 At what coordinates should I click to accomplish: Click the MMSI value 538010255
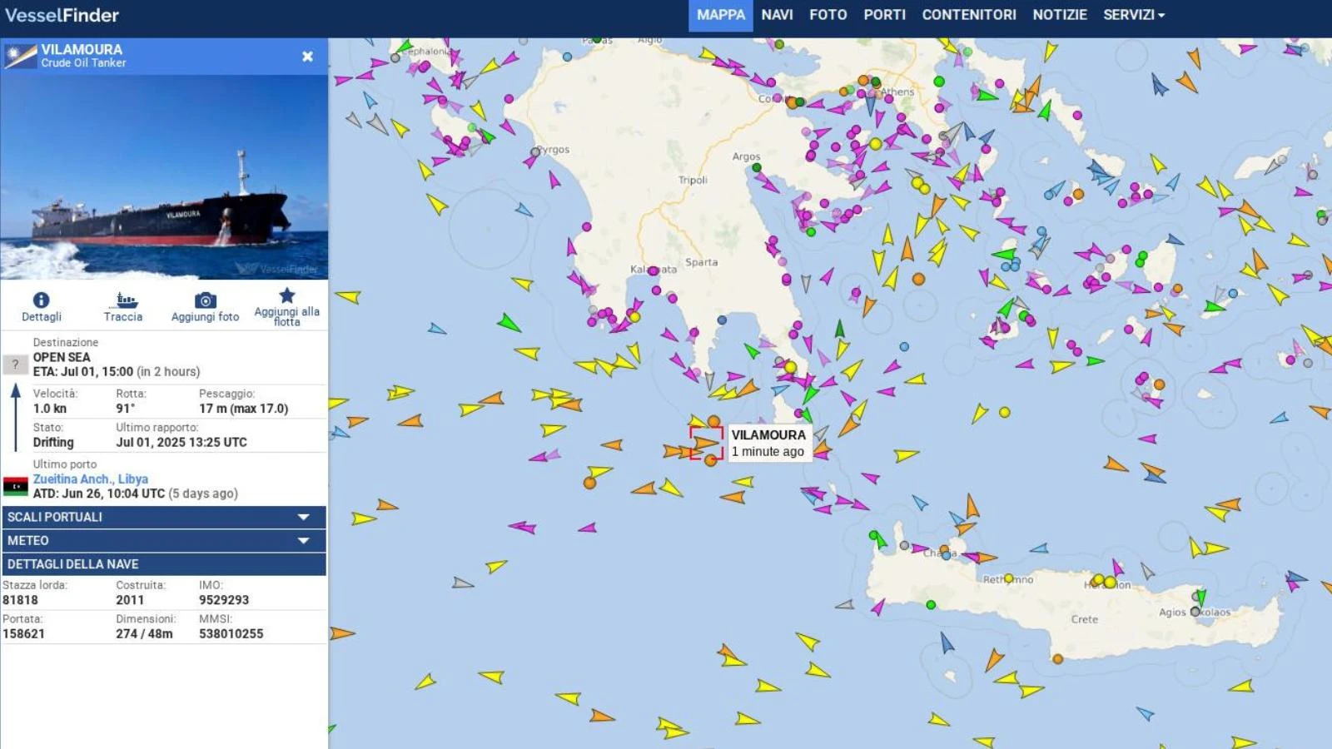click(231, 633)
